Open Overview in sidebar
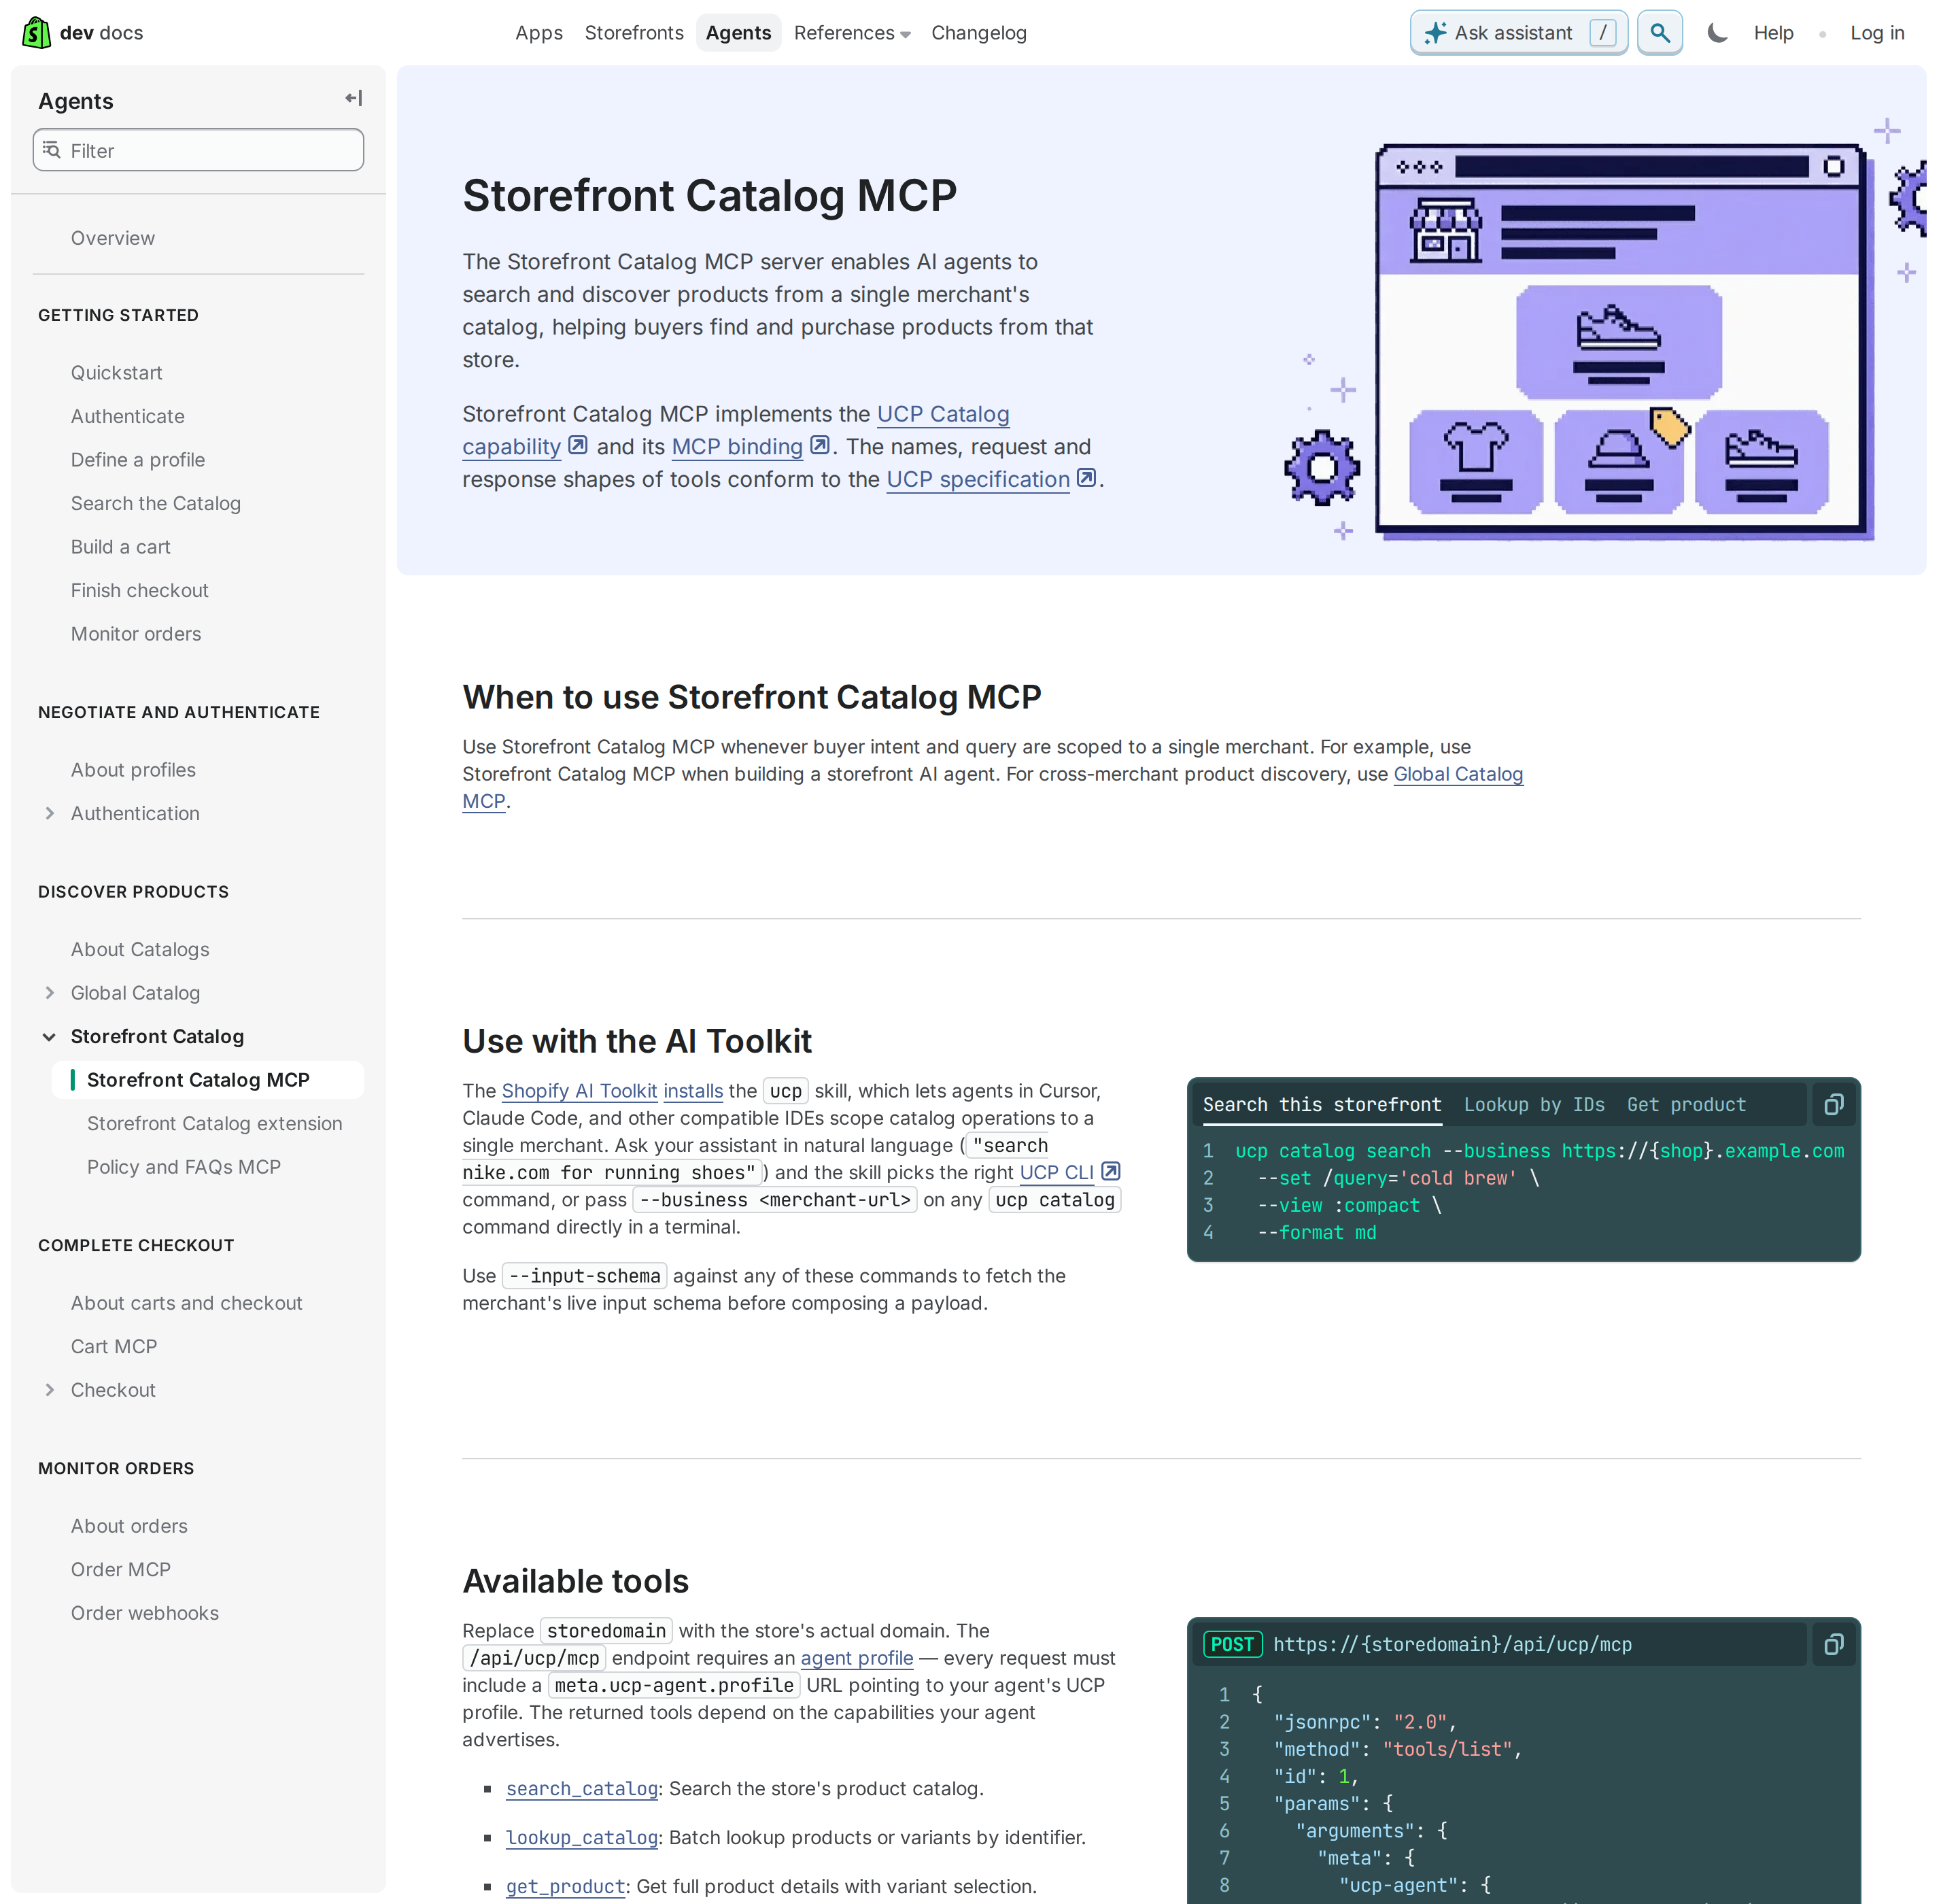 [x=113, y=238]
